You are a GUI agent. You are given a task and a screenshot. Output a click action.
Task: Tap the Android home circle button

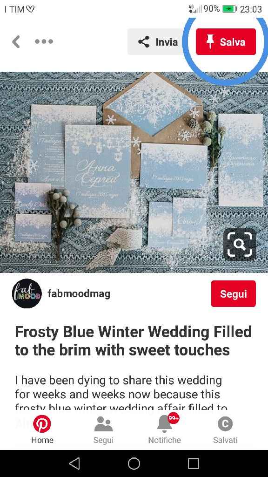coord(134,463)
